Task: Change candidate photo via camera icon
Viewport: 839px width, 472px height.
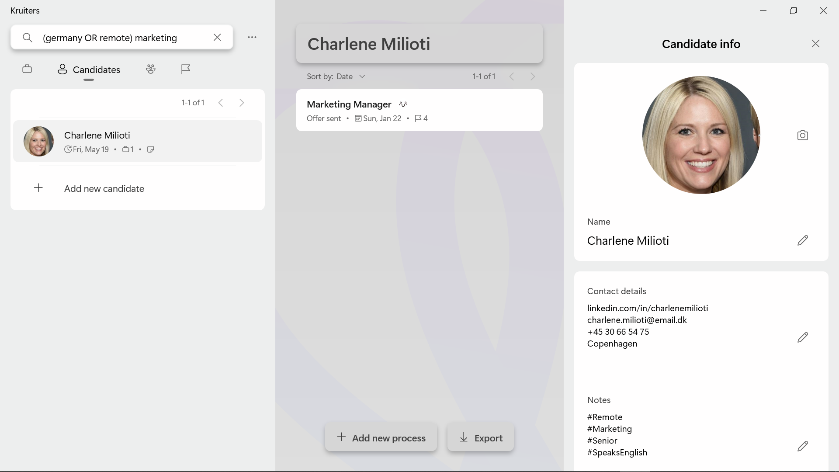Action: point(803,135)
